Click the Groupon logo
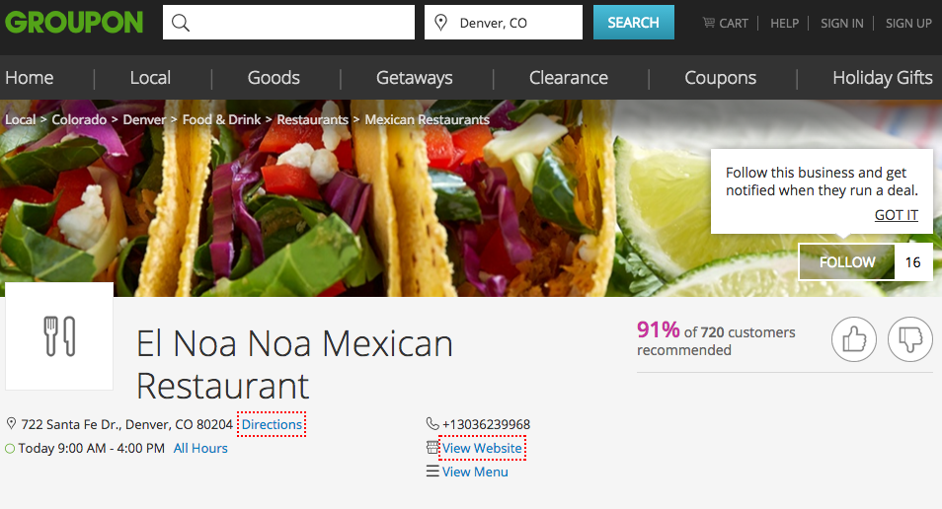The image size is (942, 509). [x=74, y=23]
